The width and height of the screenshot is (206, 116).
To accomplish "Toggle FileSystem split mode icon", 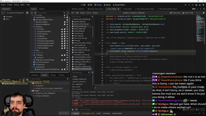I will pyautogui.click(x=27, y=13).
